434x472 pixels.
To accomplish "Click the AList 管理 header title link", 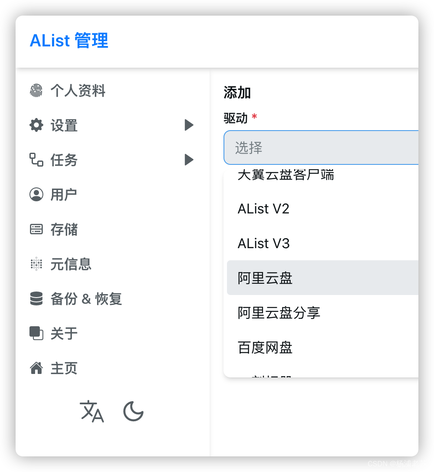I will (x=69, y=40).
